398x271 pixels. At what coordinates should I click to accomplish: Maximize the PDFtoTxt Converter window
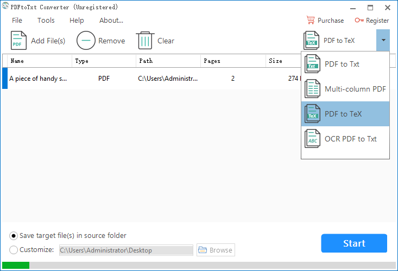(x=370, y=8)
